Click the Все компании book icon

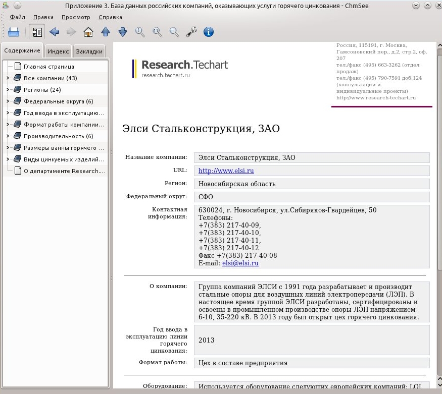[x=18, y=78]
